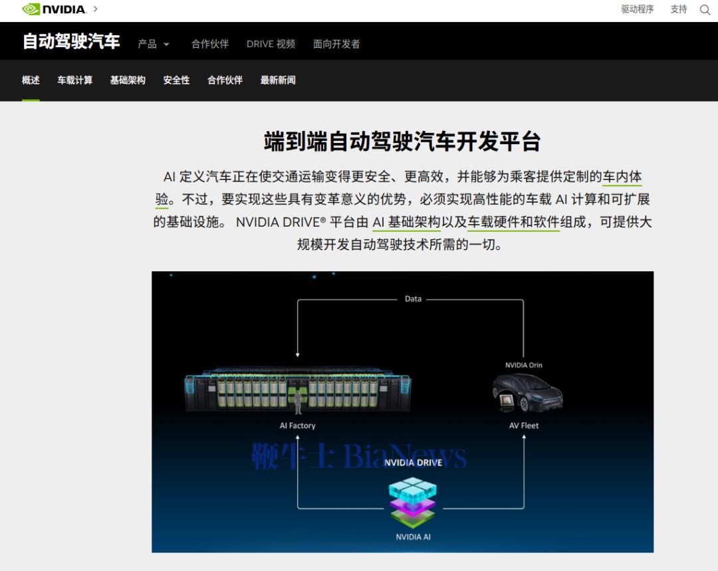Switch to the 基础架构 tab

coord(128,80)
